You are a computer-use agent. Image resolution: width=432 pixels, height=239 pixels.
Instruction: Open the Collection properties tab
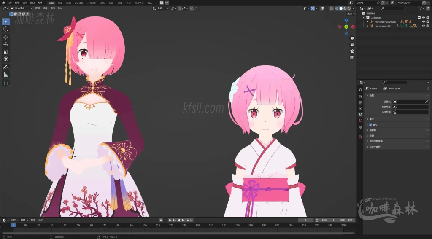tap(360, 128)
